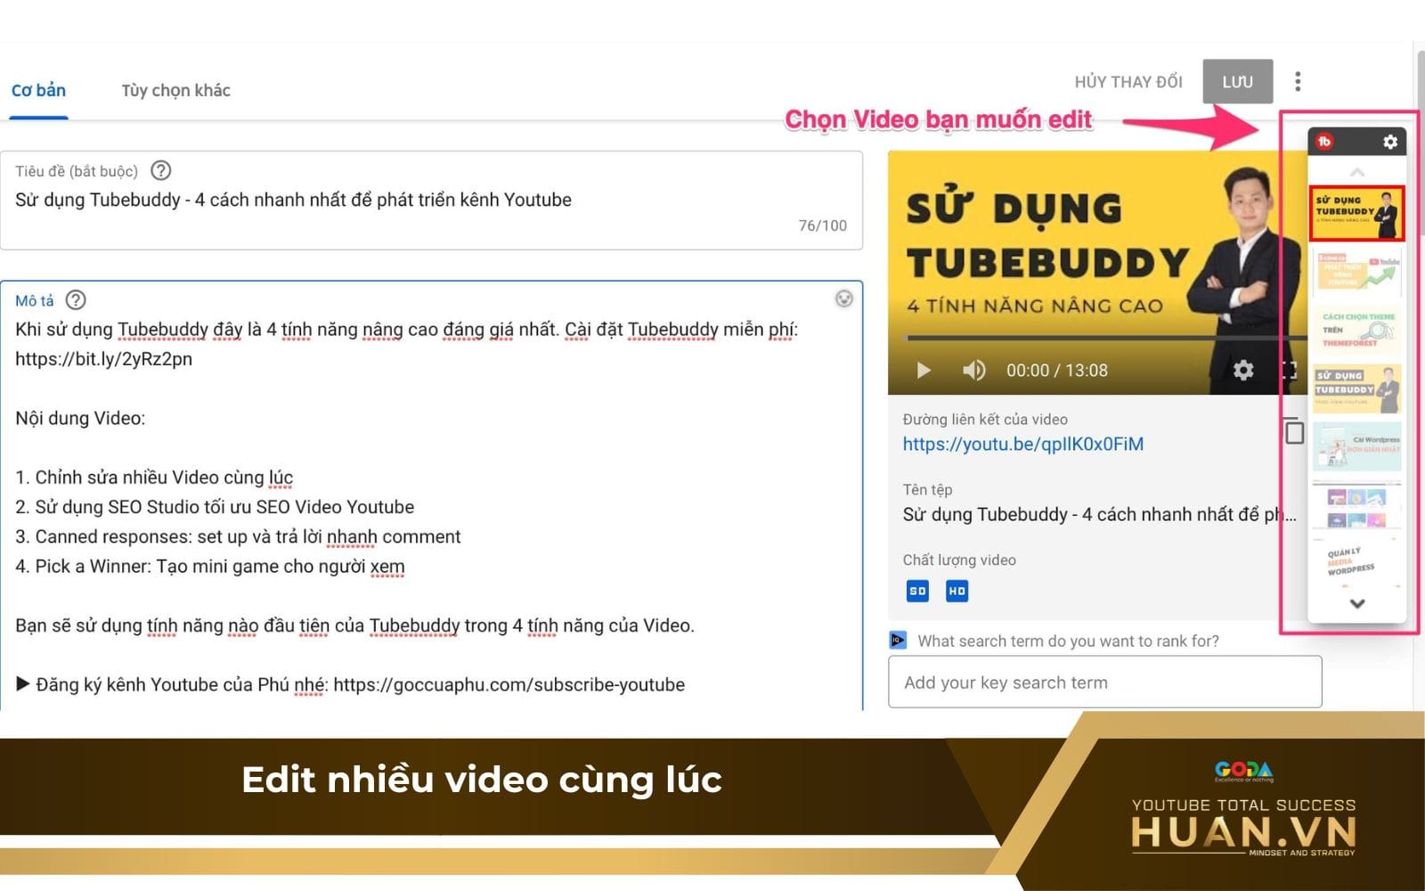Open the Tùy chọn khác tab
The height and width of the screenshot is (891, 1425).
pos(175,90)
